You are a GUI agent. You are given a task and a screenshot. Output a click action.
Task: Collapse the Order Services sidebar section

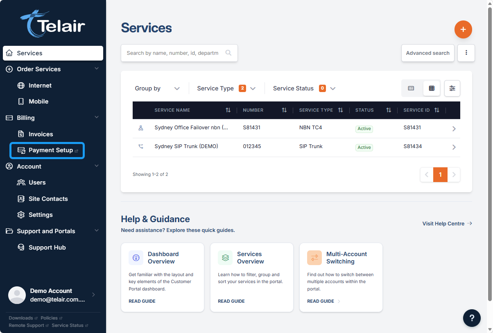(x=97, y=69)
